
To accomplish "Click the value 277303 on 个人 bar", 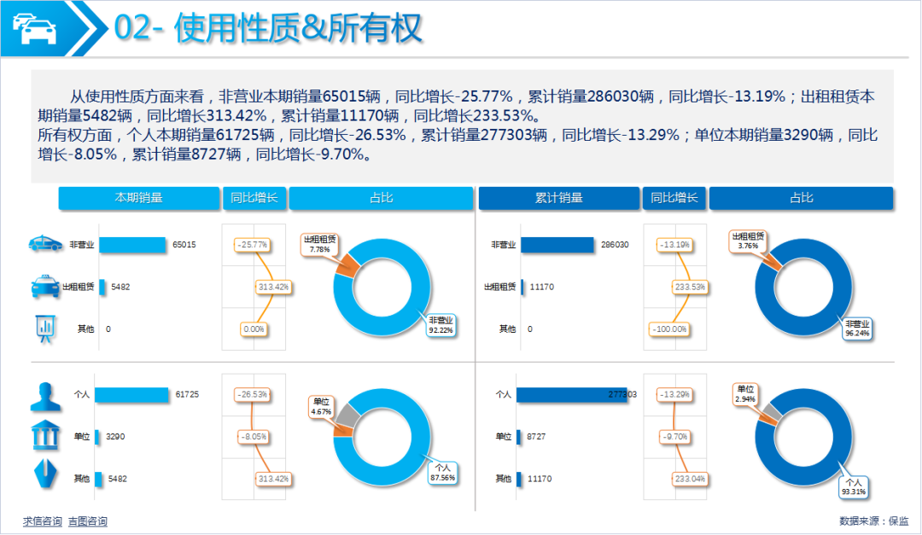I will coord(622,394).
